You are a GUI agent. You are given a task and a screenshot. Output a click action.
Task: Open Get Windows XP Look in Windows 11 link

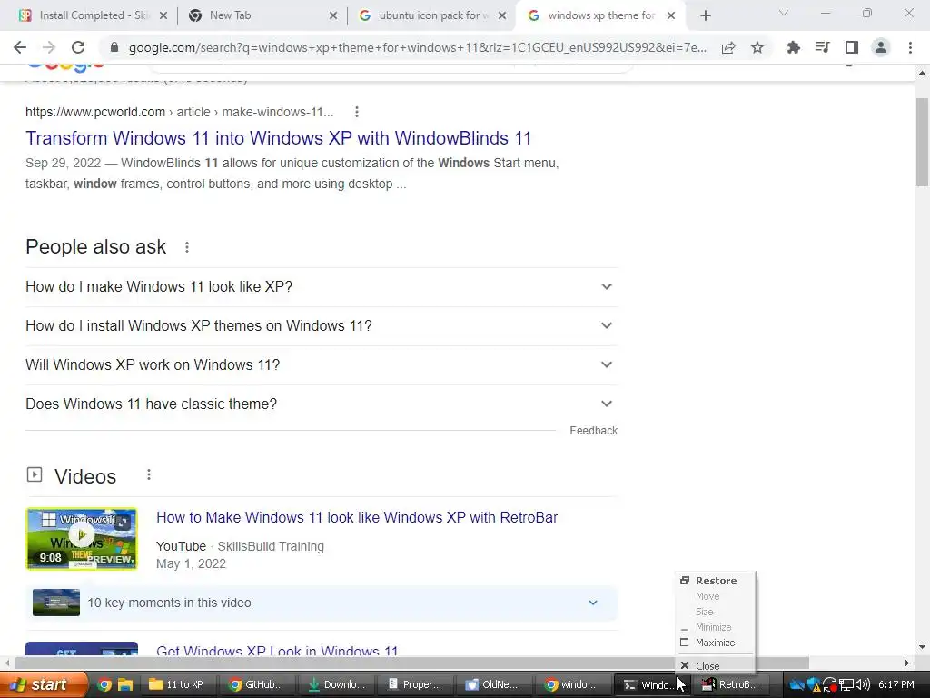(x=277, y=651)
